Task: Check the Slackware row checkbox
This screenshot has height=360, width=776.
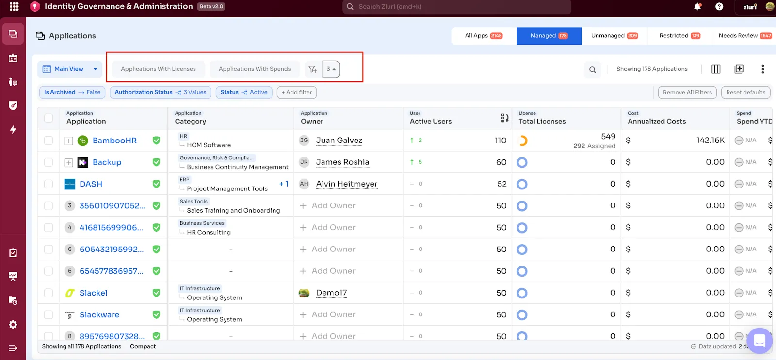Action: [x=48, y=314]
